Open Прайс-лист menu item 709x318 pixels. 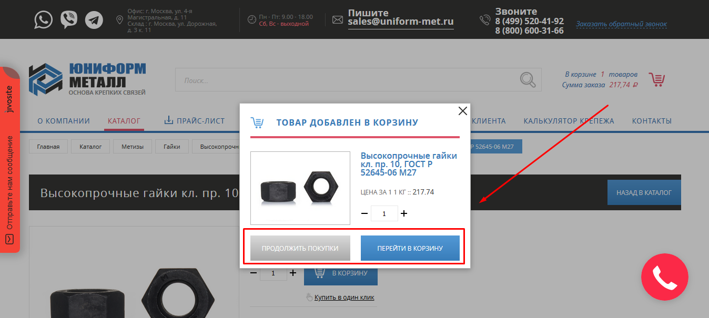coord(195,121)
